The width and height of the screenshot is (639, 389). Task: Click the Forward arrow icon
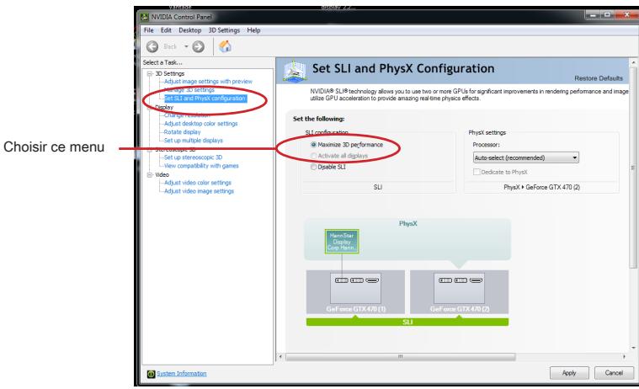click(199, 47)
